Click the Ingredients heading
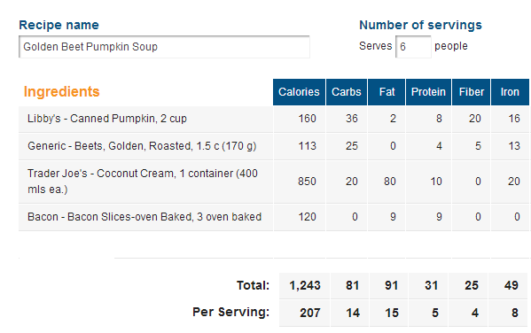 pyautogui.click(x=62, y=92)
